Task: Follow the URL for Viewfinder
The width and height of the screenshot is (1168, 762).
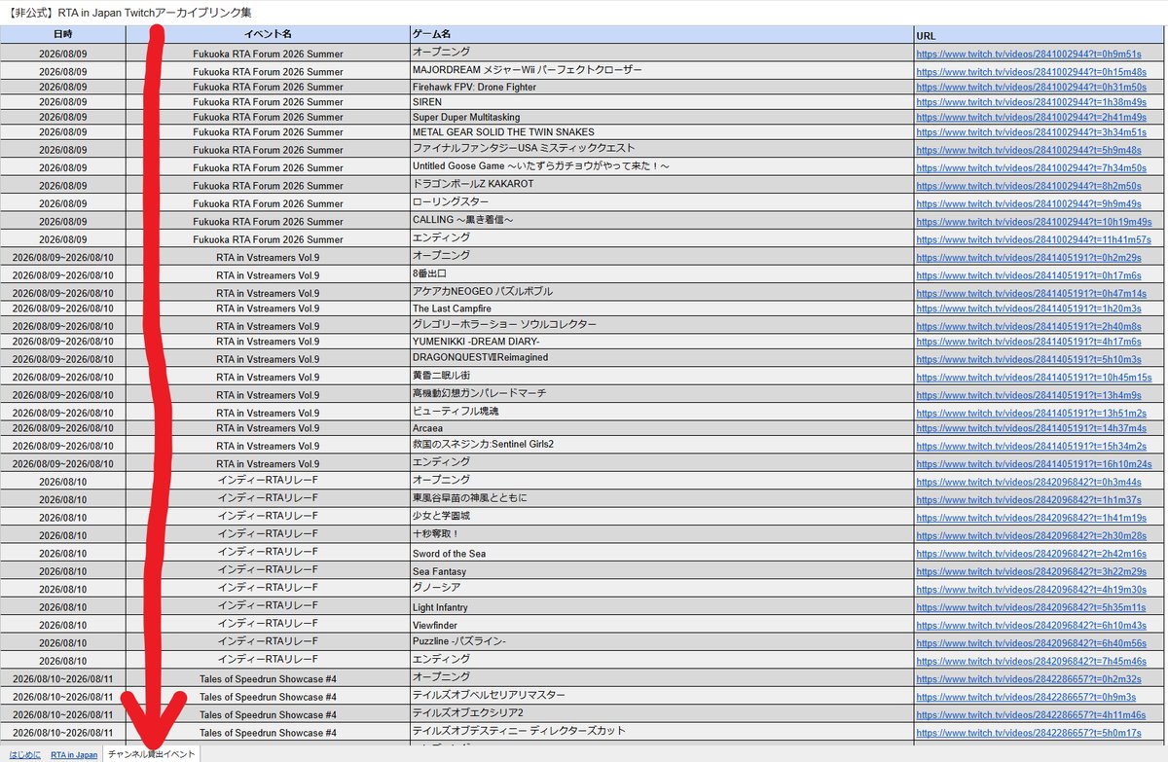Action: [1031, 625]
